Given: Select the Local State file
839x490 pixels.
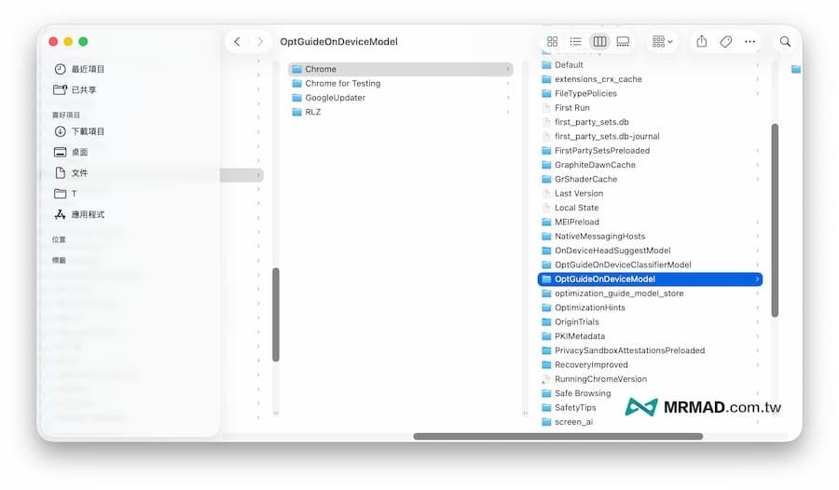Looking at the screenshot, I should point(650,208).
